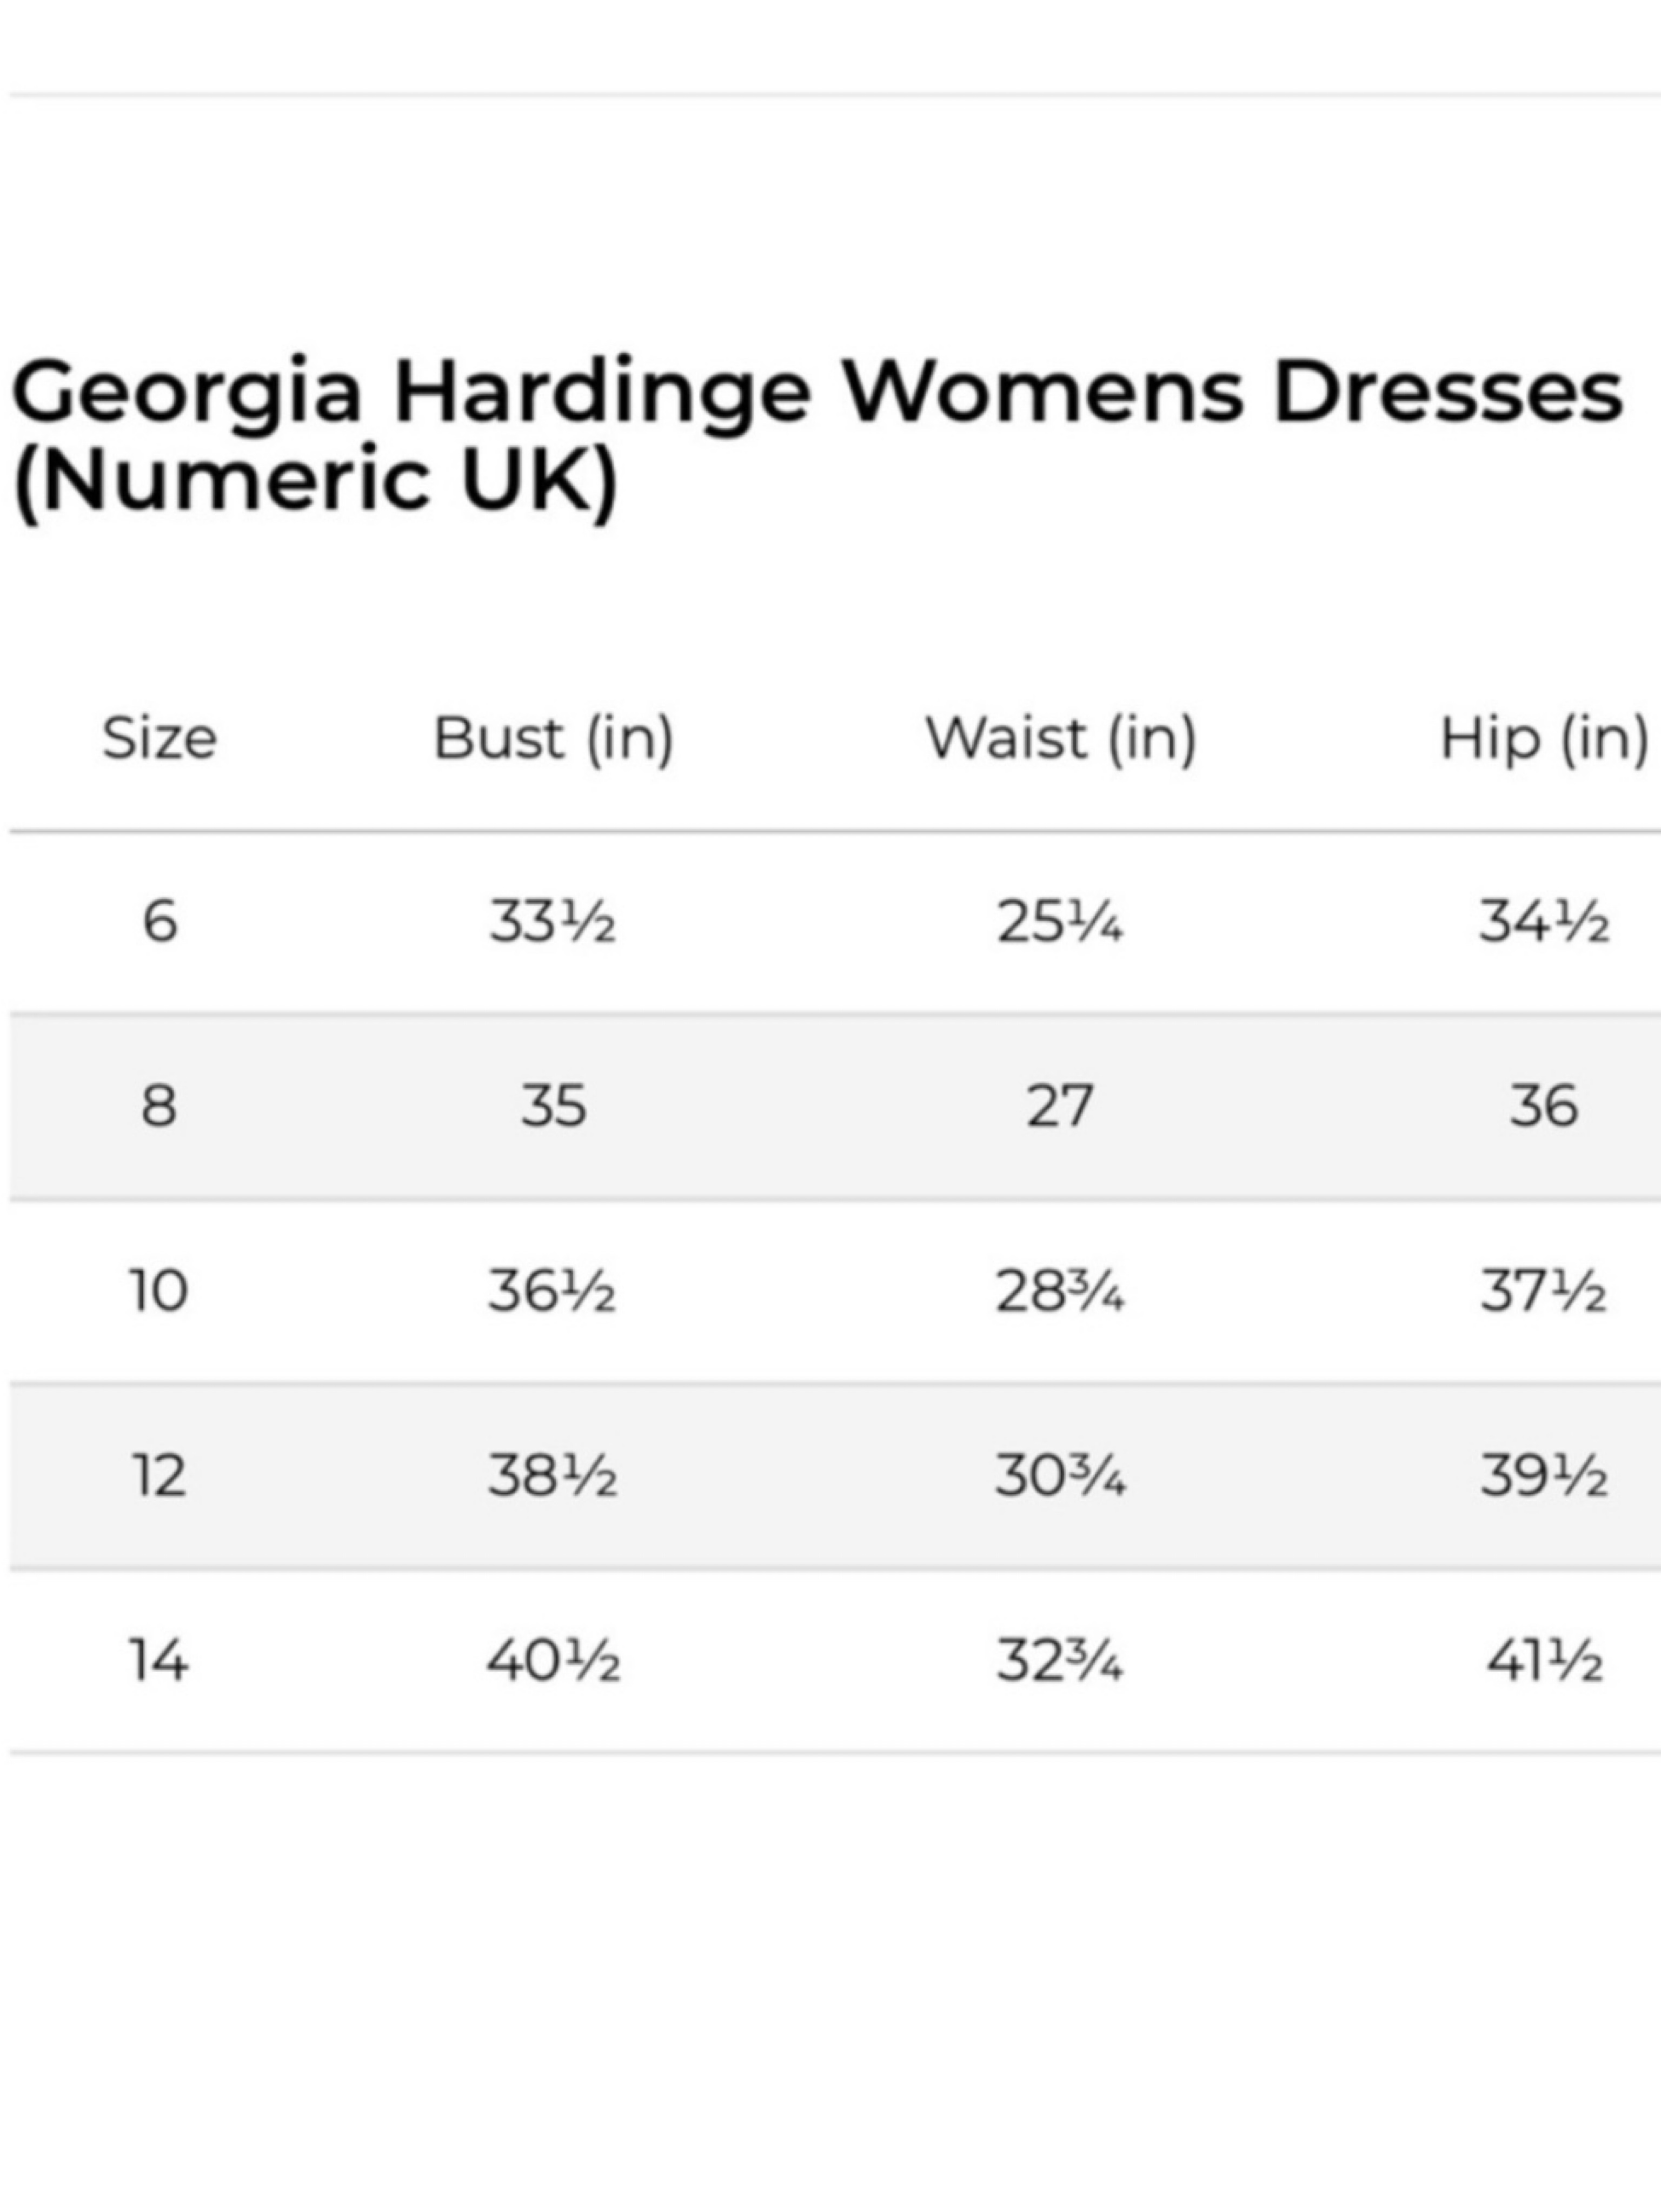Click the Georgia Hardinge Womens Dresses heading
Viewport: 1661px width, 2212px height.
(816, 436)
